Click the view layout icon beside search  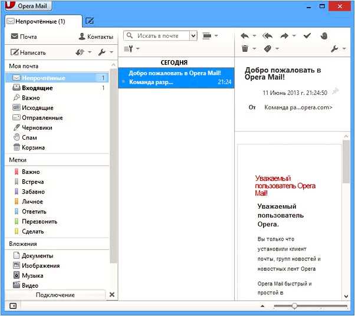pos(207,36)
